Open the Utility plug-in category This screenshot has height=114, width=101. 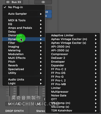click(24, 73)
